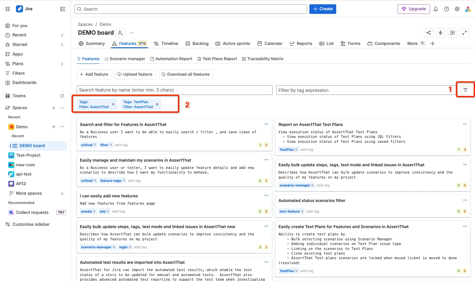The image size is (475, 281).
Task: Collapse the sidebar with the panel icon
Action: tap(63, 9)
